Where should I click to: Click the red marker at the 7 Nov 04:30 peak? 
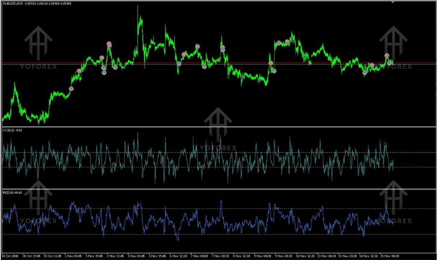click(197, 47)
